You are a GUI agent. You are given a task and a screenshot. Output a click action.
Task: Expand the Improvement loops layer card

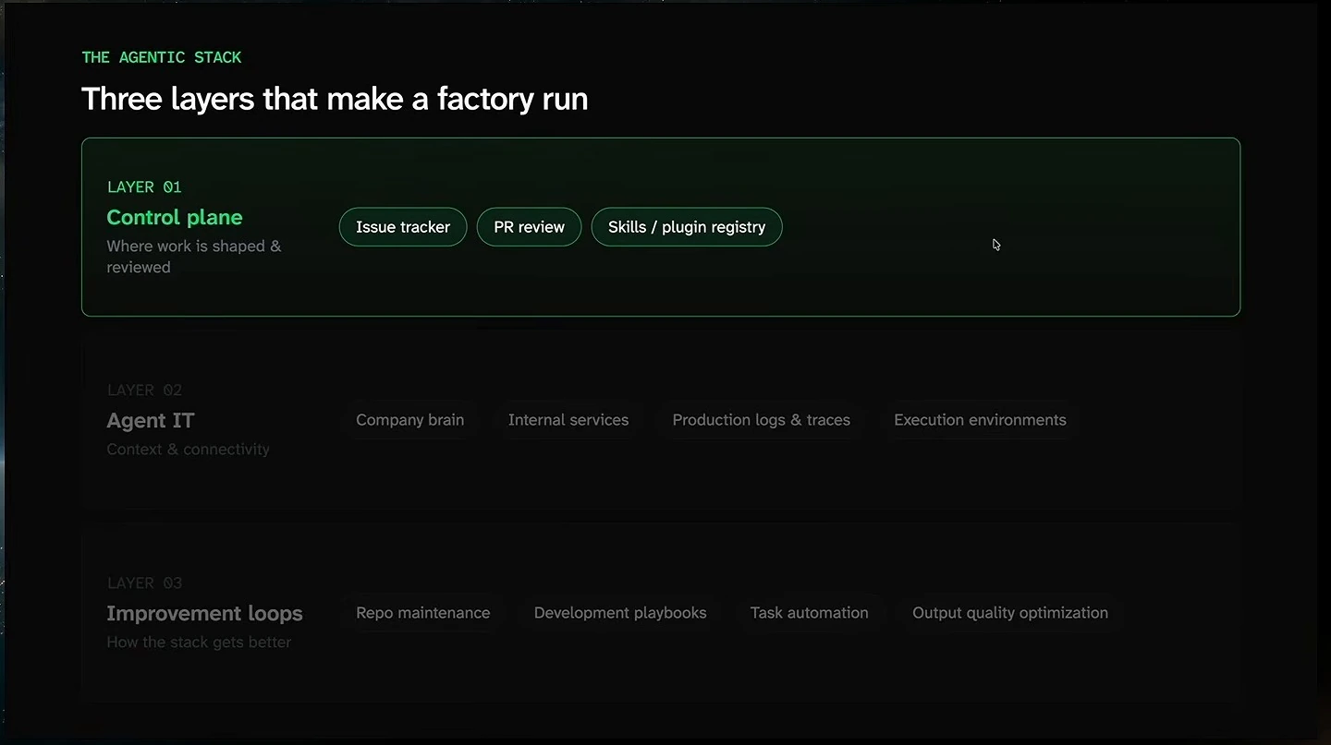[661, 613]
